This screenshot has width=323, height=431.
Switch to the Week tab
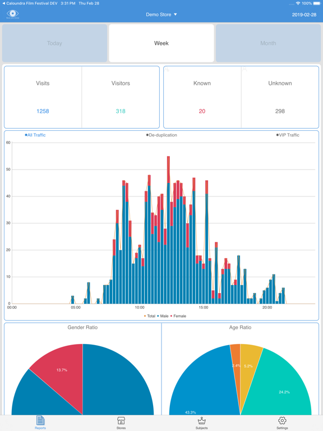coord(161,43)
